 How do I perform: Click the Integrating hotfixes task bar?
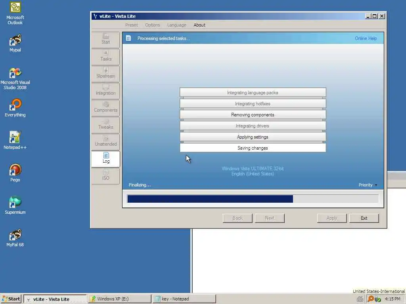(x=253, y=104)
